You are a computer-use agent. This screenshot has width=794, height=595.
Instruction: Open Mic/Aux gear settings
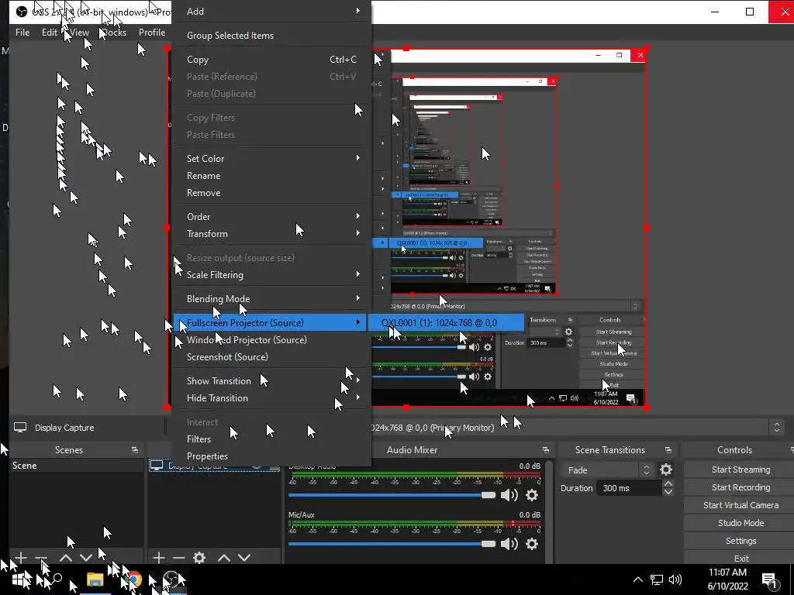tap(532, 543)
